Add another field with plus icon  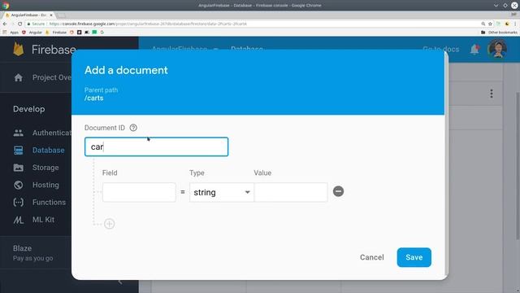coord(110,224)
